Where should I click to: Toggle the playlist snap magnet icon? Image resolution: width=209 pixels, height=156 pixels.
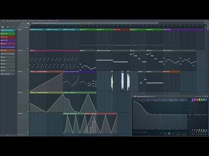tap(4, 21)
